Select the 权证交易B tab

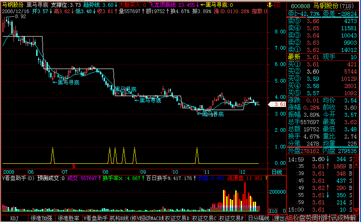pyautogui.click(x=177, y=218)
